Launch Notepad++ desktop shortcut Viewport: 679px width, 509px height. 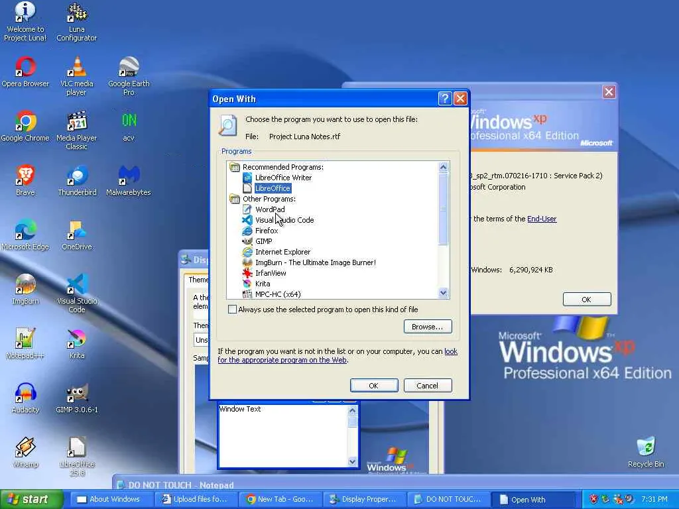coord(25,344)
